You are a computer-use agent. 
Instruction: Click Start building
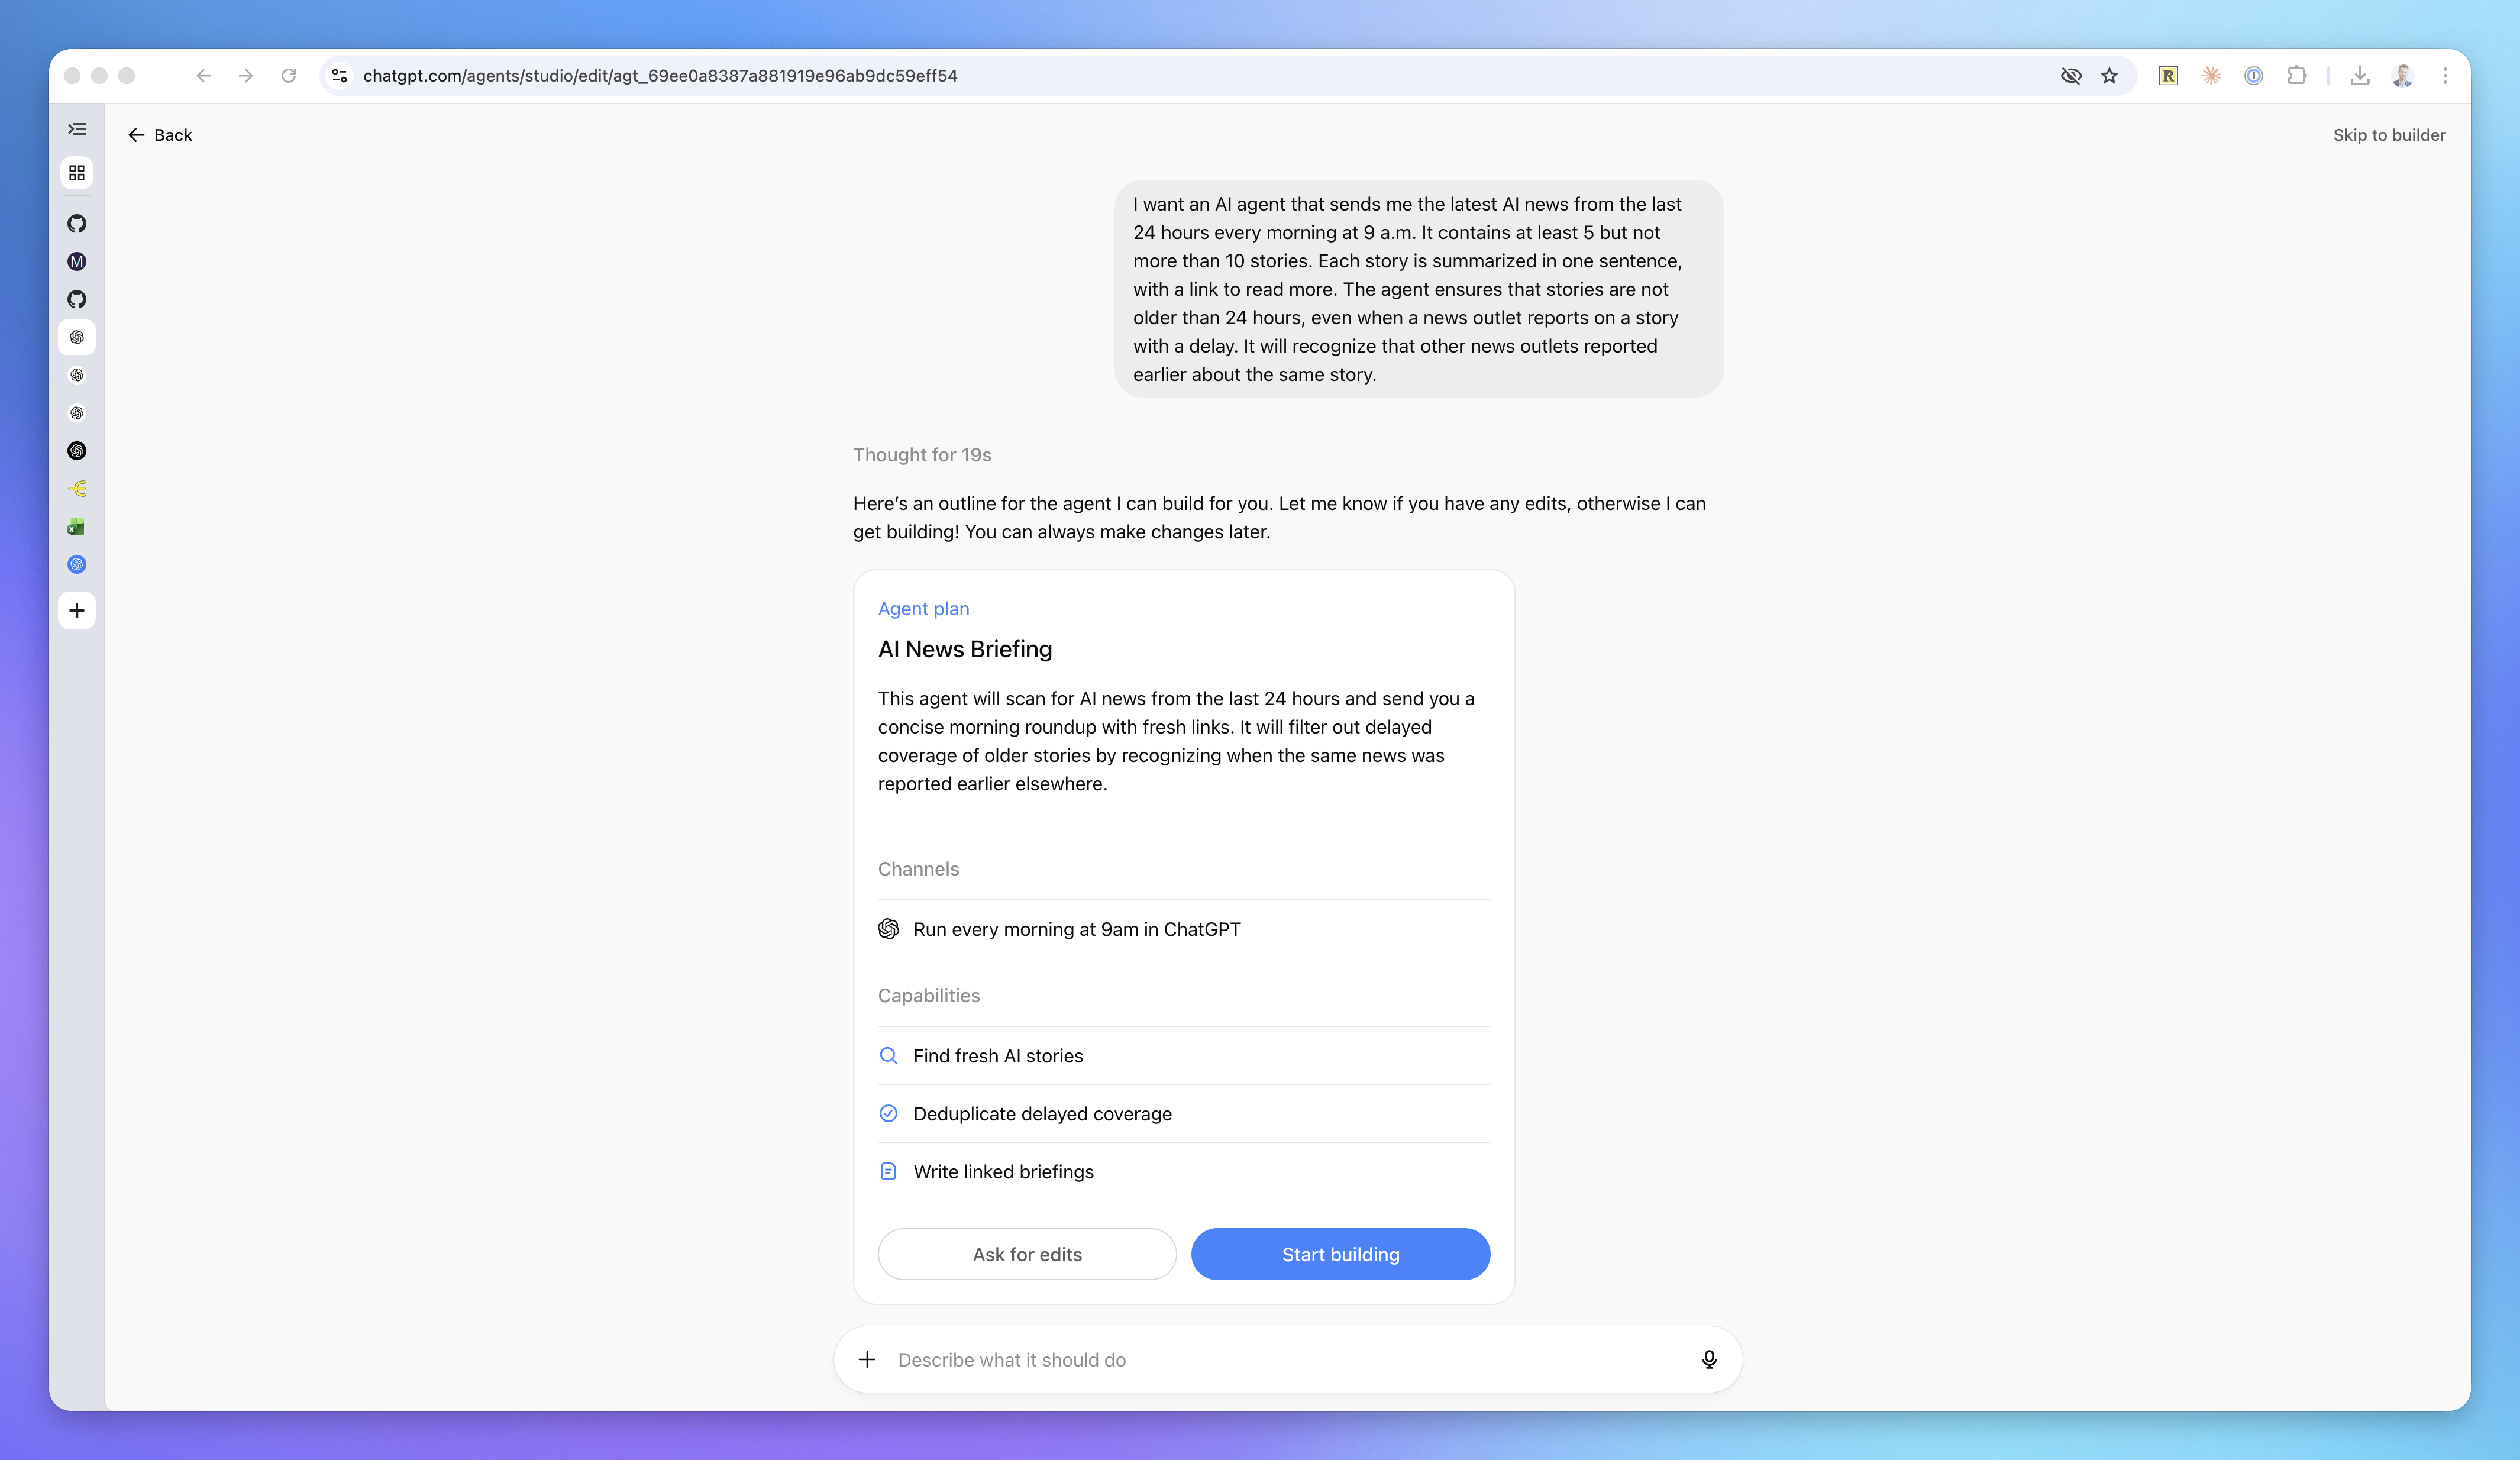pyautogui.click(x=1340, y=1254)
